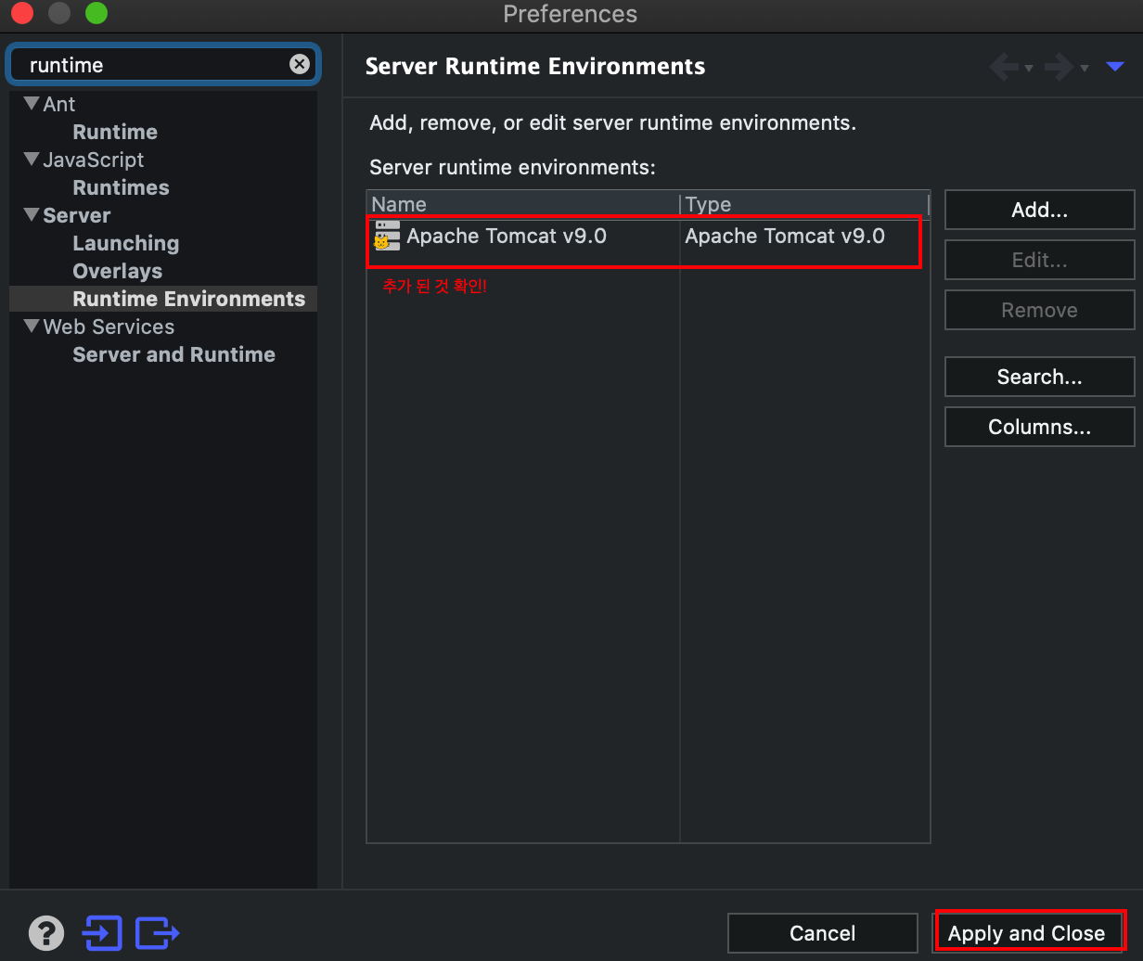The image size is (1143, 961).
Task: Click the Type column header
Action: tap(804, 204)
